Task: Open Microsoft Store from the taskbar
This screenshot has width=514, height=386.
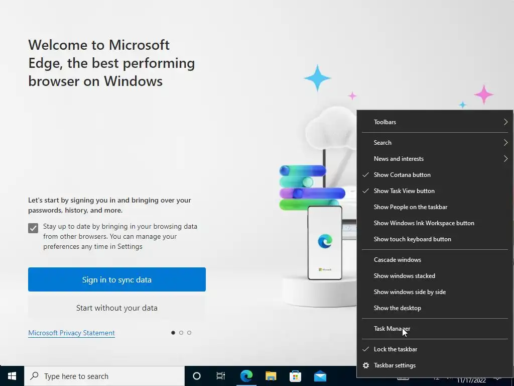Action: [x=295, y=376]
